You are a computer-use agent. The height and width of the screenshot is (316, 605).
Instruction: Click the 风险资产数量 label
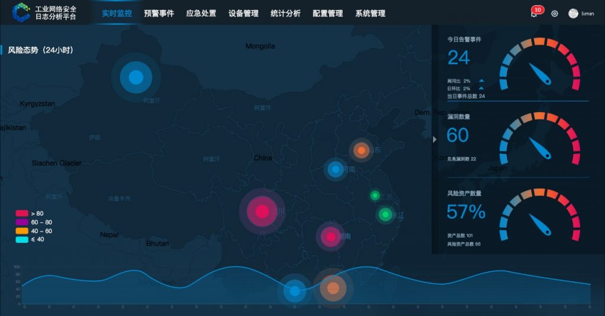point(464,193)
